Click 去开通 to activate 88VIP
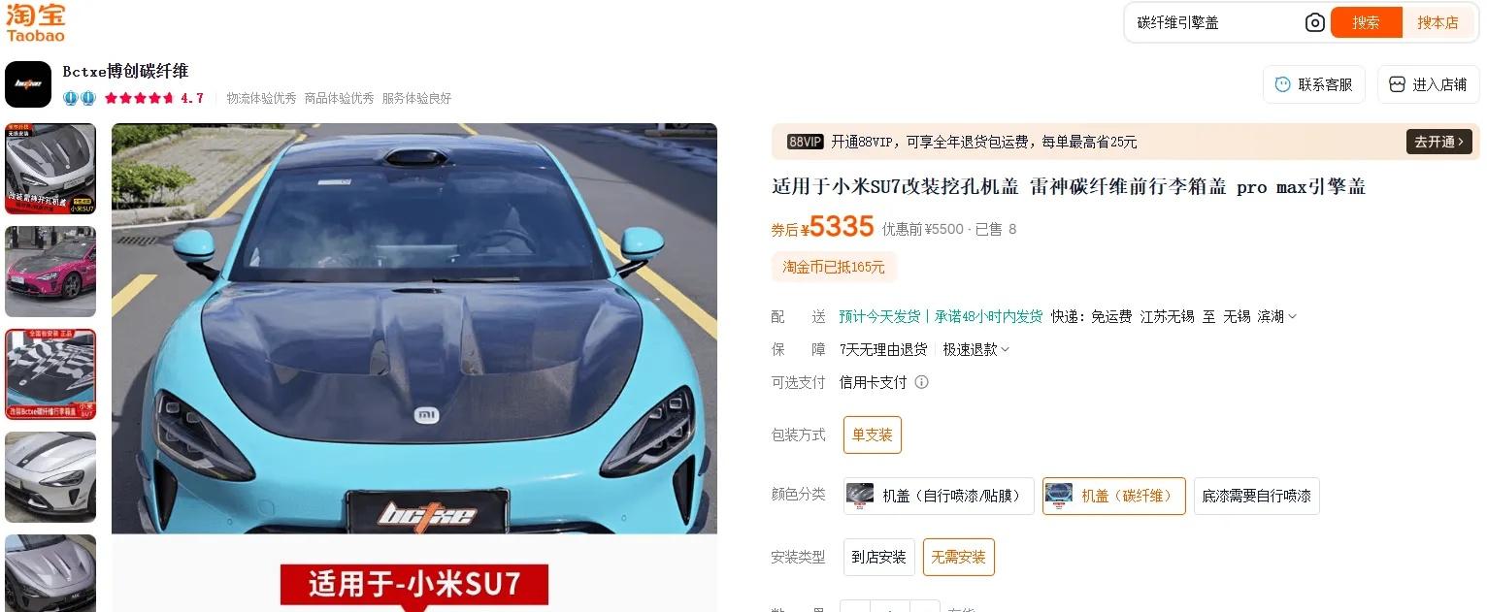This screenshot has width=1487, height=612. pyautogui.click(x=1439, y=142)
